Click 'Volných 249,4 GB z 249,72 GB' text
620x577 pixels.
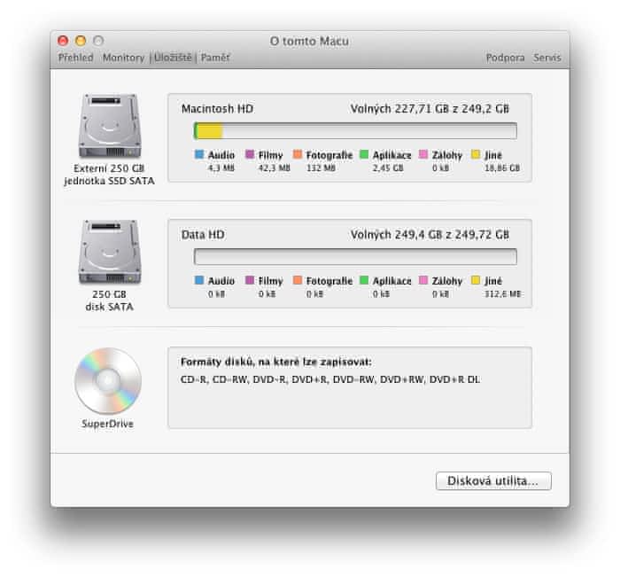pyautogui.click(x=430, y=235)
